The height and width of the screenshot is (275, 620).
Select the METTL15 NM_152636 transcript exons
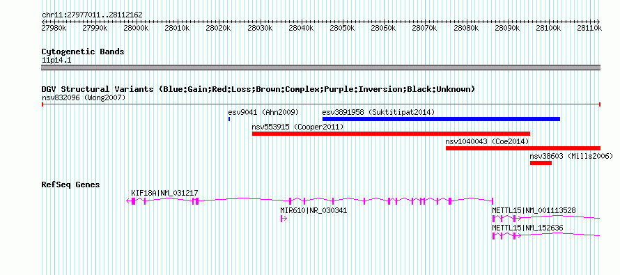click(x=546, y=236)
